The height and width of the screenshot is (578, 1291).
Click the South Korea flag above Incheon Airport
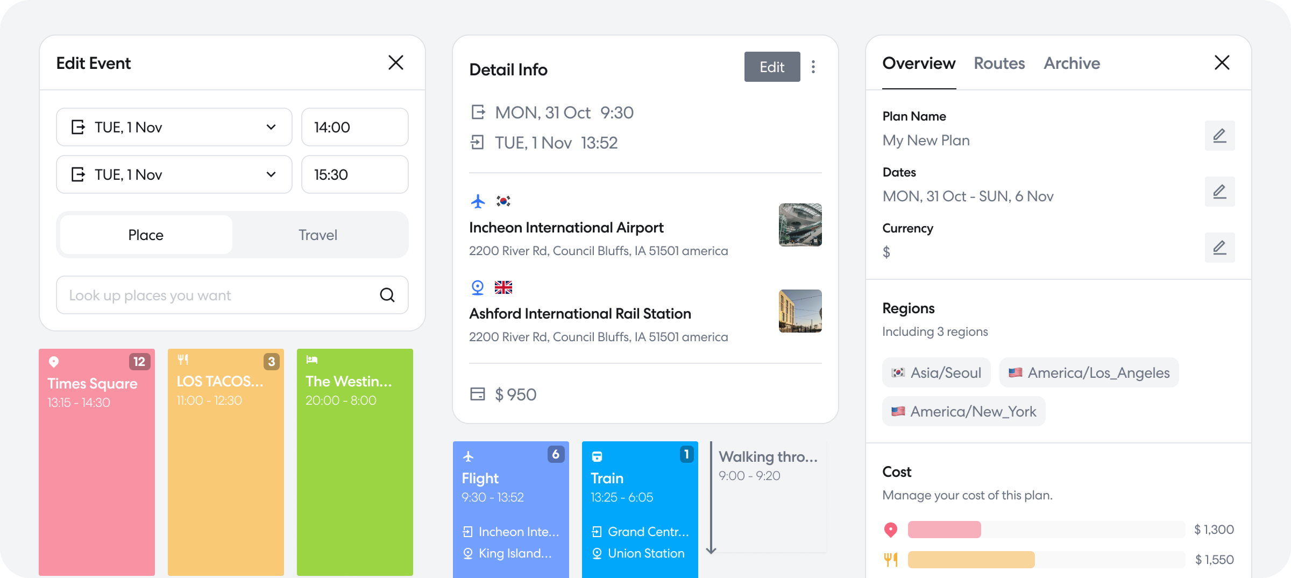tap(503, 201)
